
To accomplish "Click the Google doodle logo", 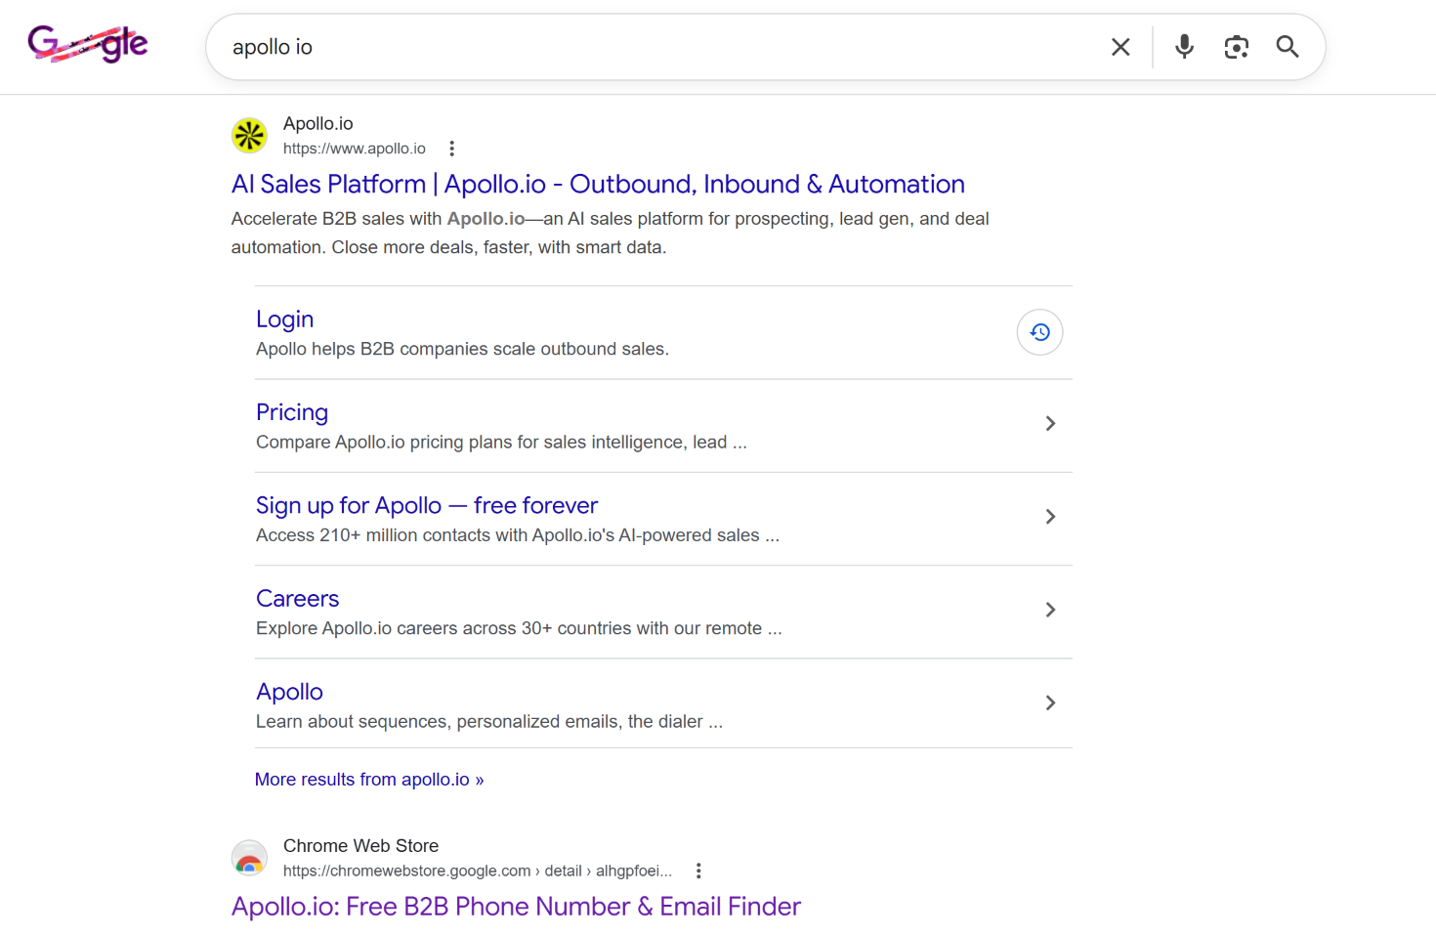I will (x=88, y=45).
